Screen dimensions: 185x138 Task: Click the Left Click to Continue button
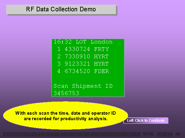point(146,121)
